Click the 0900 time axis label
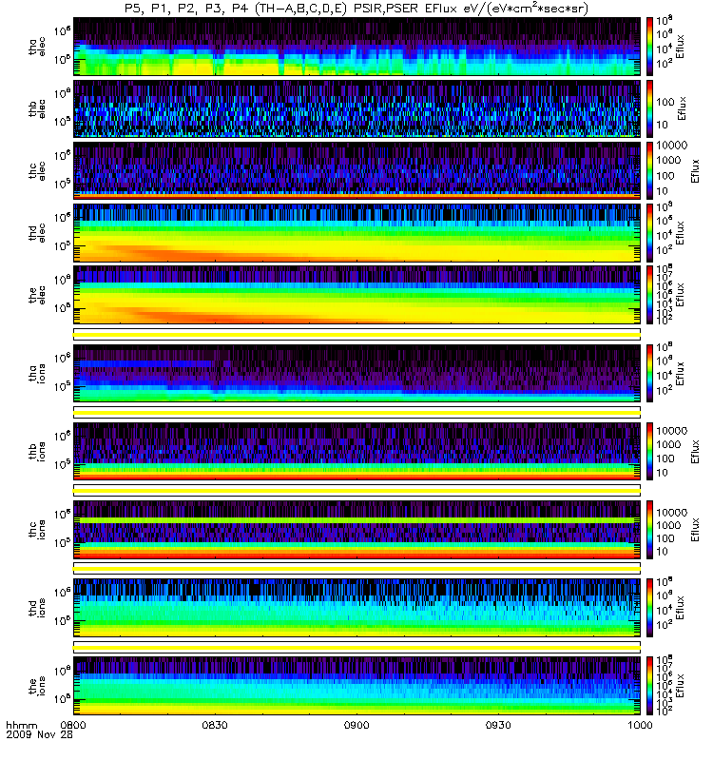Screen dimensions: 713x761 (x=356, y=725)
